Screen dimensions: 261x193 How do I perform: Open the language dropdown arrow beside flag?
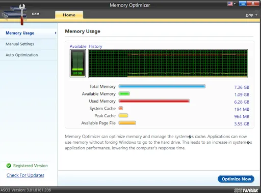(235, 4)
